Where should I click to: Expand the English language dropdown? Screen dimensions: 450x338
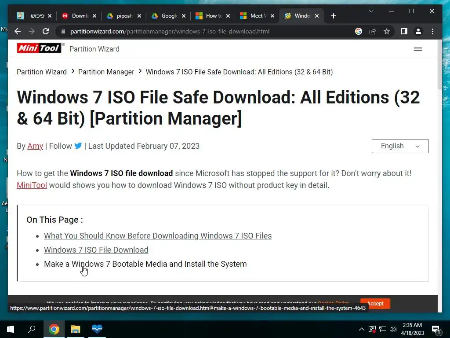click(x=400, y=146)
